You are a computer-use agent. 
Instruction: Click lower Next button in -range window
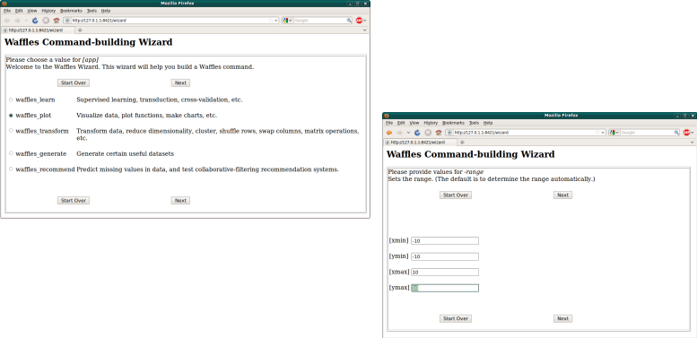(x=562, y=318)
